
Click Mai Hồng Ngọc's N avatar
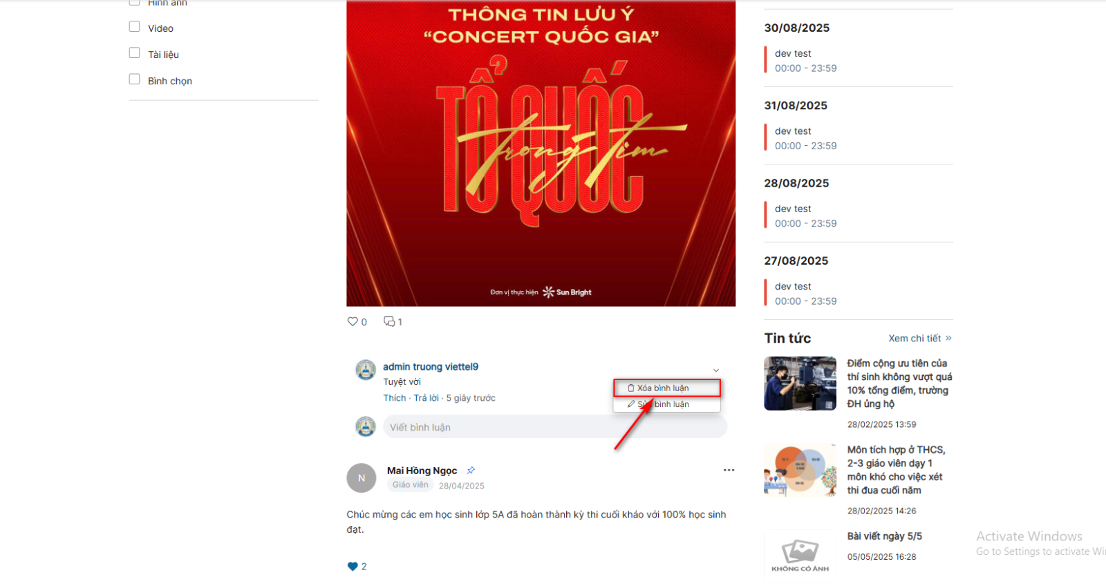click(x=361, y=478)
